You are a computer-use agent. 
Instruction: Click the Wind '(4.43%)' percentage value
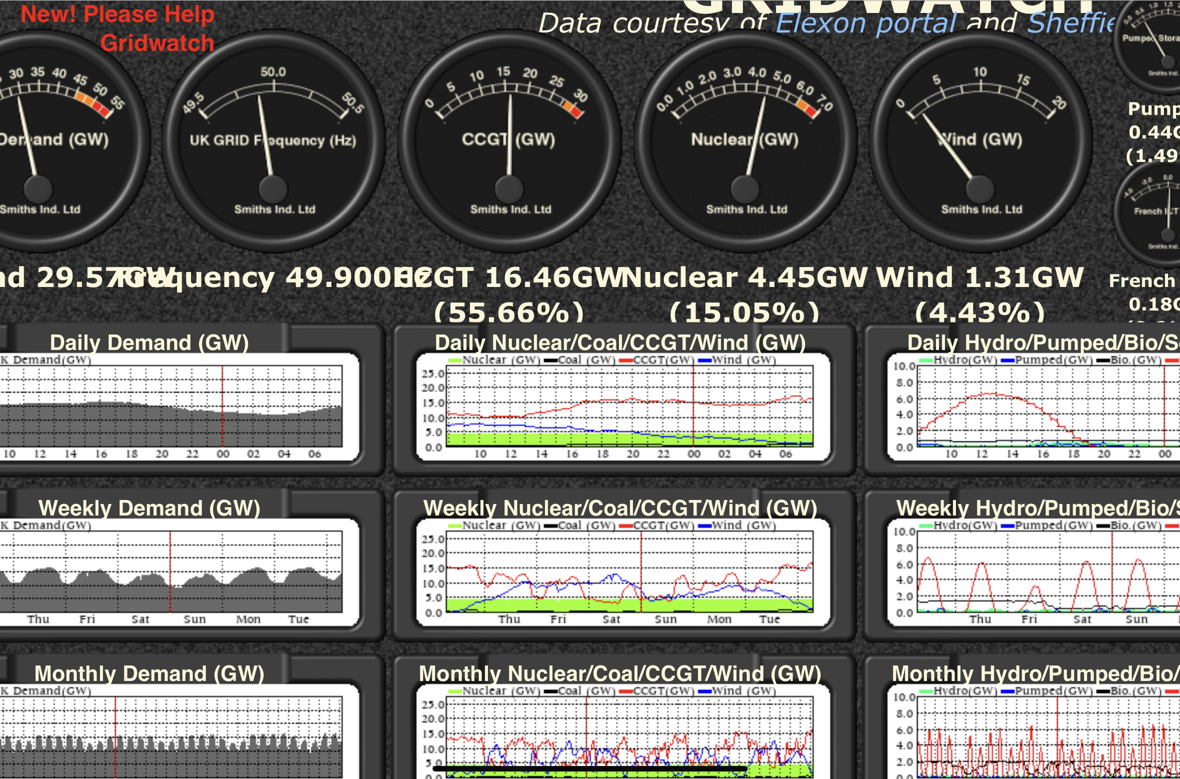pyautogui.click(x=980, y=312)
